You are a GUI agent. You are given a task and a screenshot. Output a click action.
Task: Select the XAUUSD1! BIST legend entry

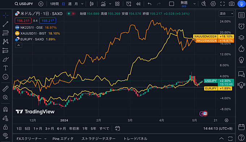tap(37, 34)
